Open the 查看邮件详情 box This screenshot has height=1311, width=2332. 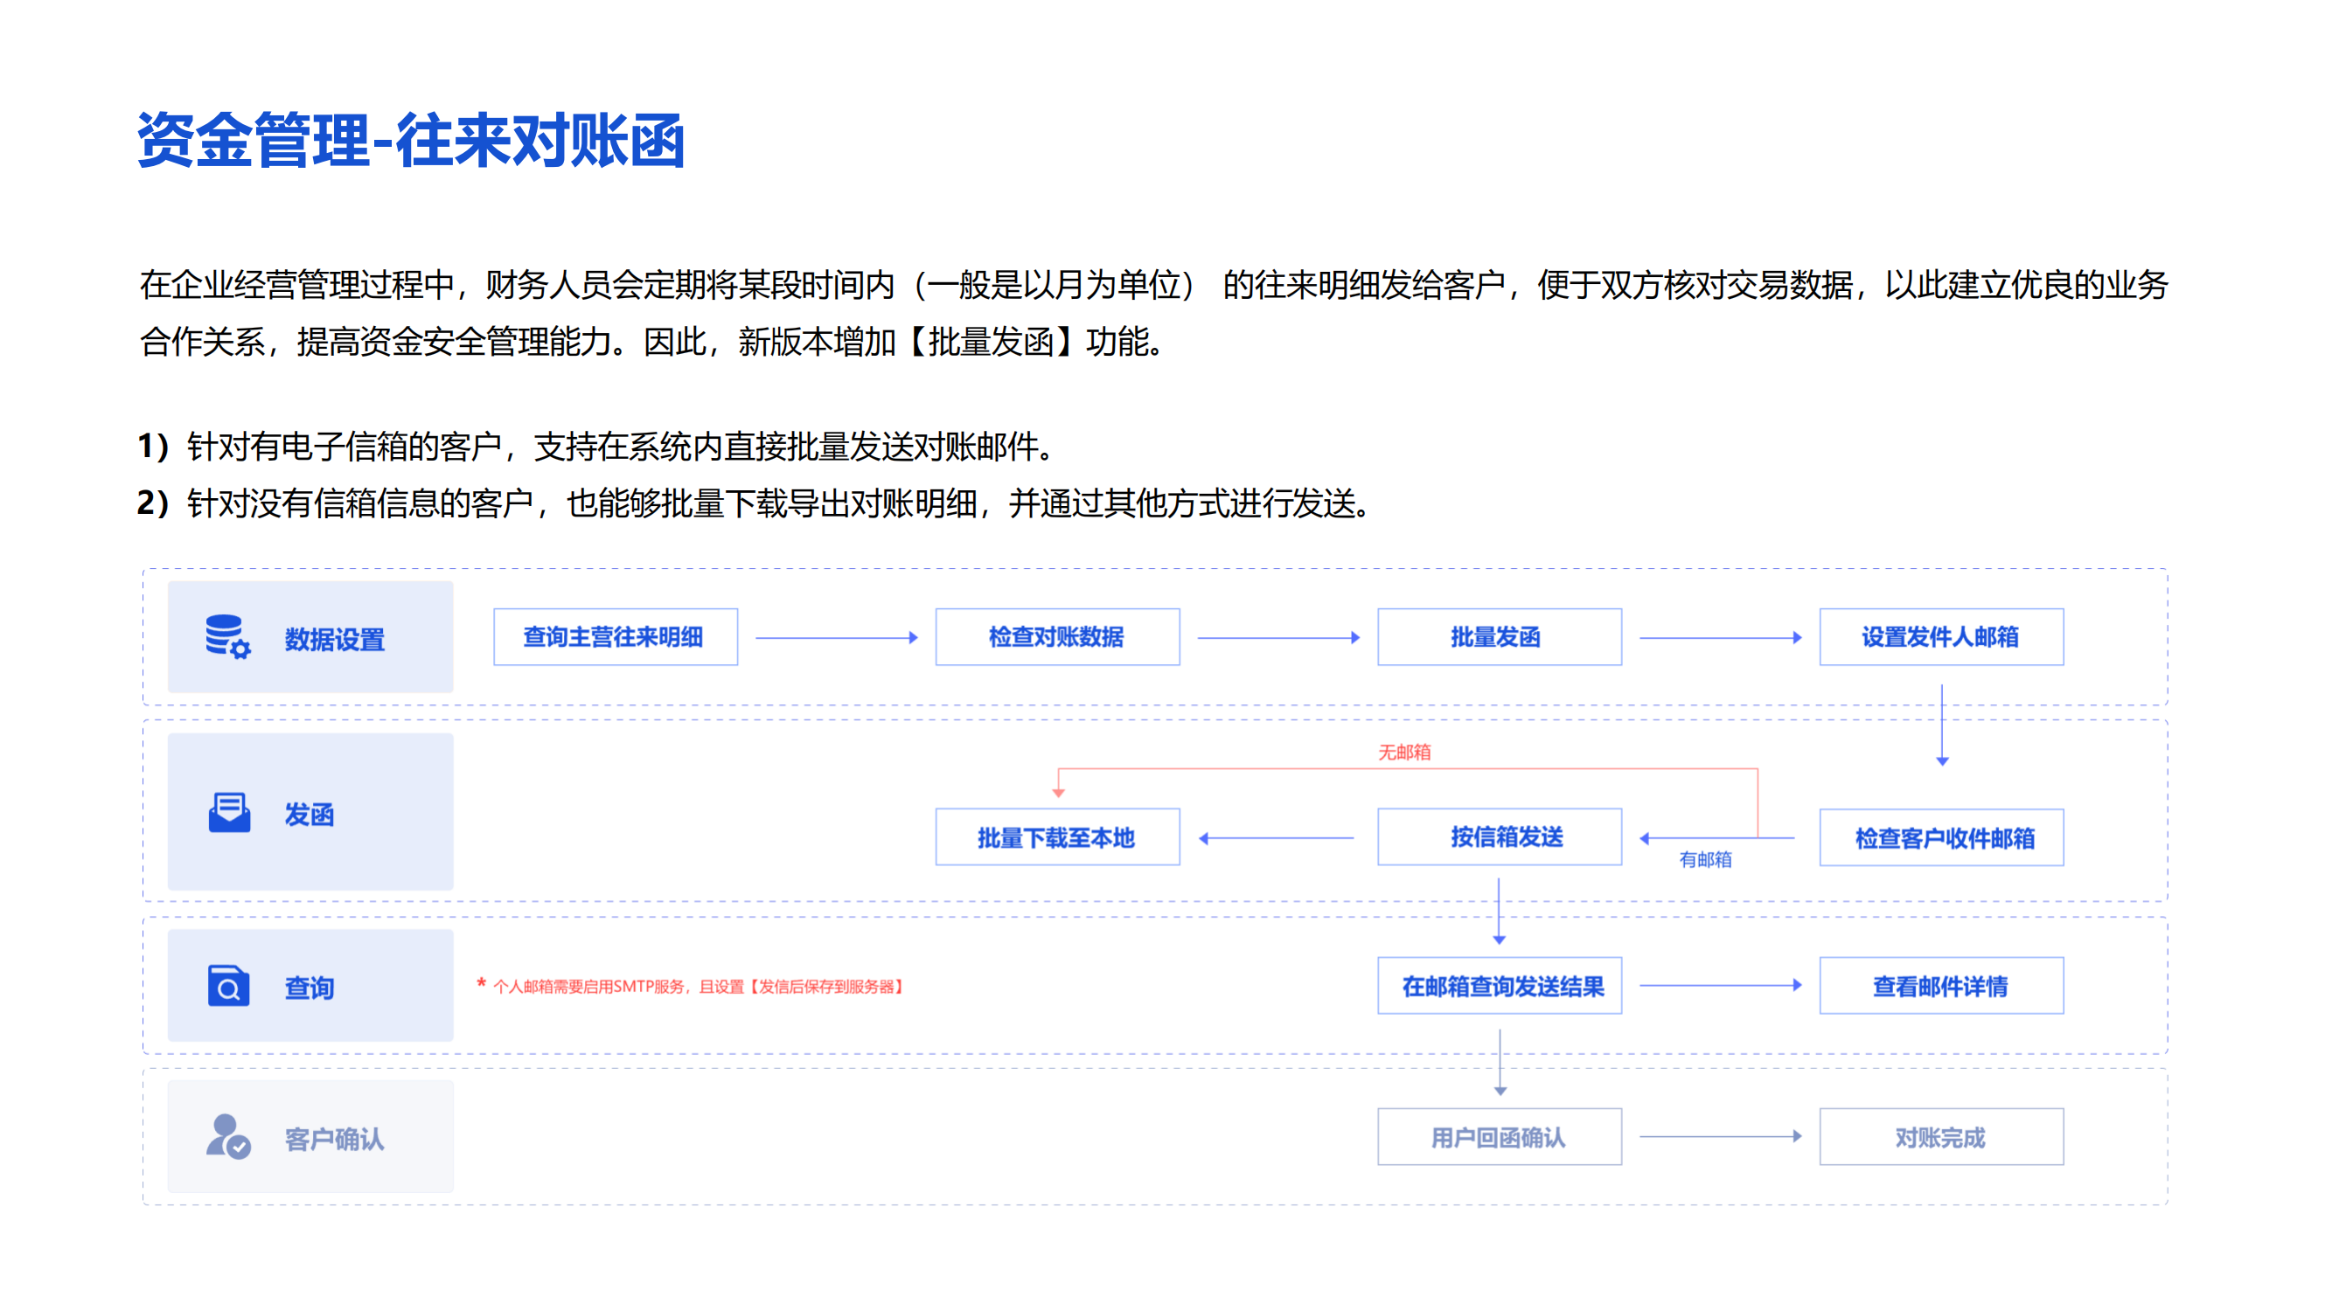(x=1941, y=986)
